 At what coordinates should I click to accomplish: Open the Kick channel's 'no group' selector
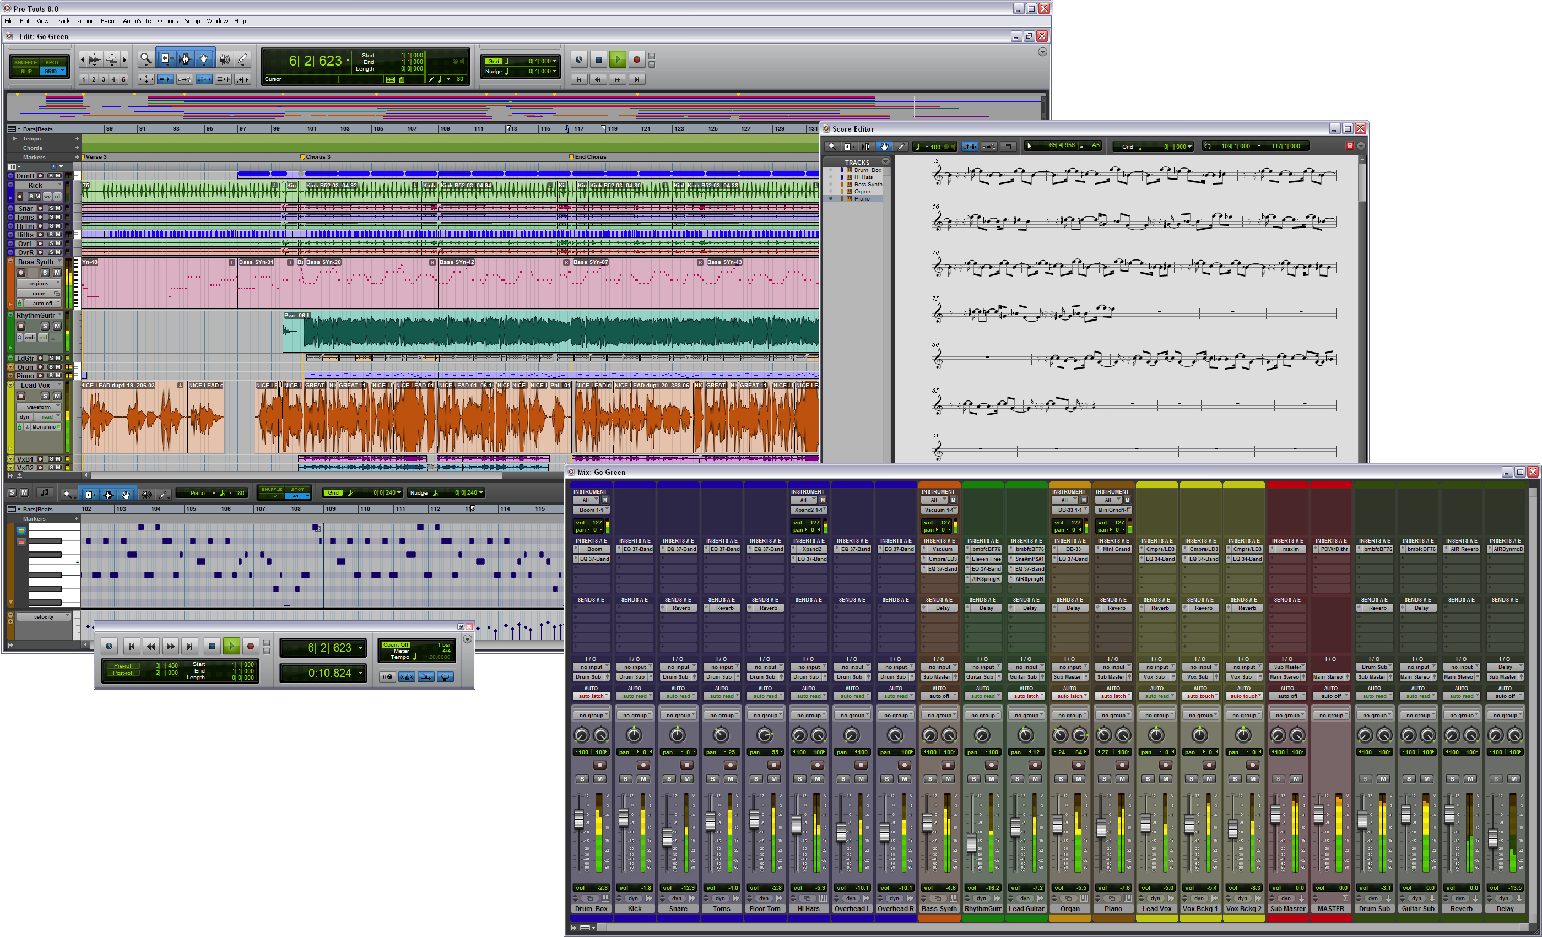pos(635,715)
